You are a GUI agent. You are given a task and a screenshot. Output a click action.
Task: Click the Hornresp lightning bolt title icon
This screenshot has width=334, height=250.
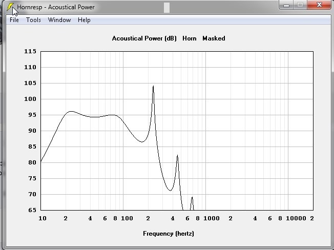pos(10,7)
